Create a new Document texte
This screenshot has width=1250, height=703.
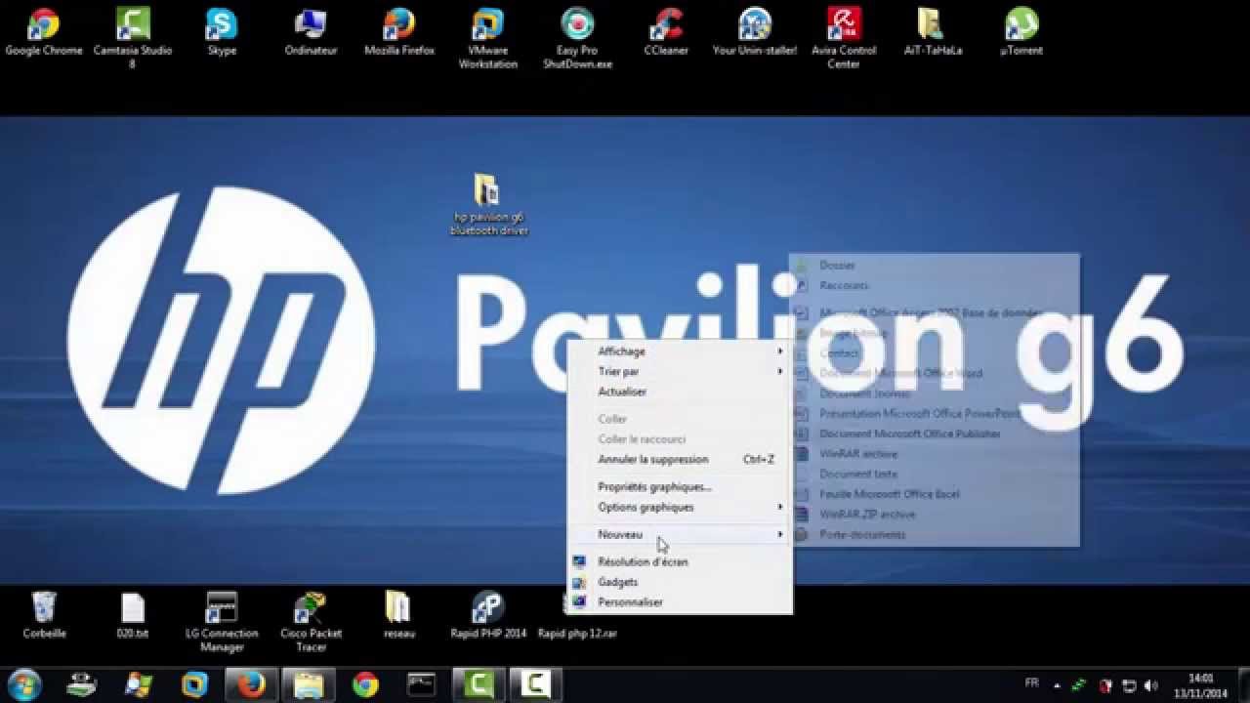point(935,475)
